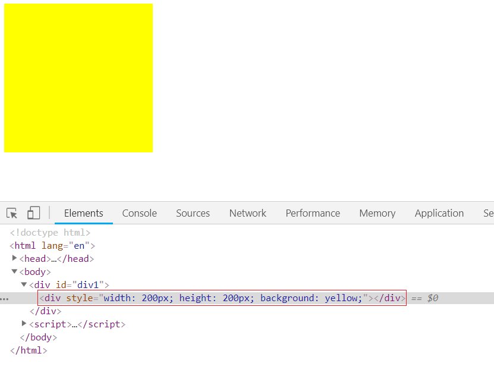The height and width of the screenshot is (391, 494).
Task: Expand the script element node
Action: coord(24,324)
